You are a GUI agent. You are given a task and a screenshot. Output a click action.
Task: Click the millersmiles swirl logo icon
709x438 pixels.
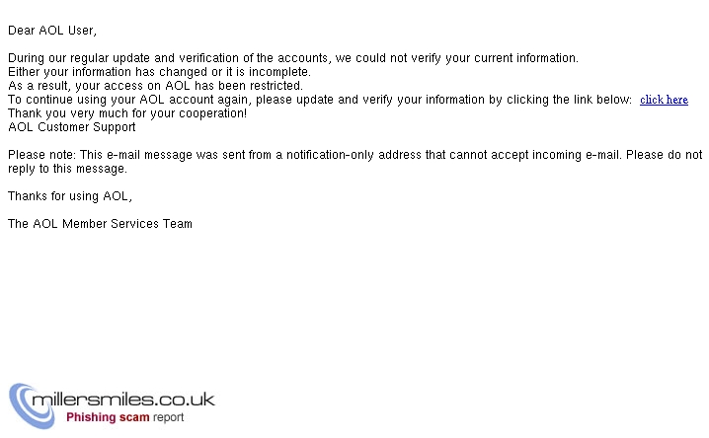(32, 406)
